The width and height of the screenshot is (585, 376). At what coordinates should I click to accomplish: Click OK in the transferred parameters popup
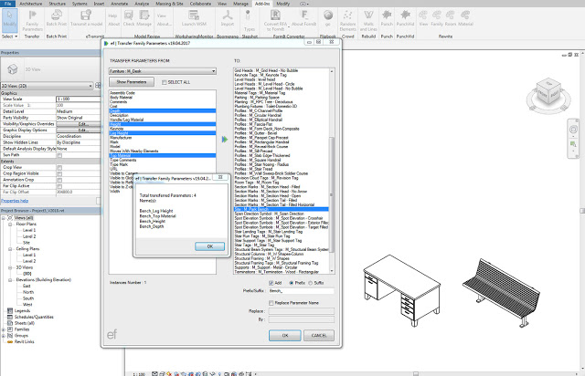209,246
